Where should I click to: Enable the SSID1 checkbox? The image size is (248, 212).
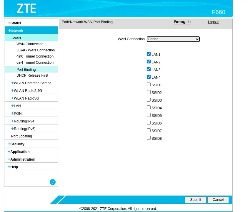click(149, 85)
